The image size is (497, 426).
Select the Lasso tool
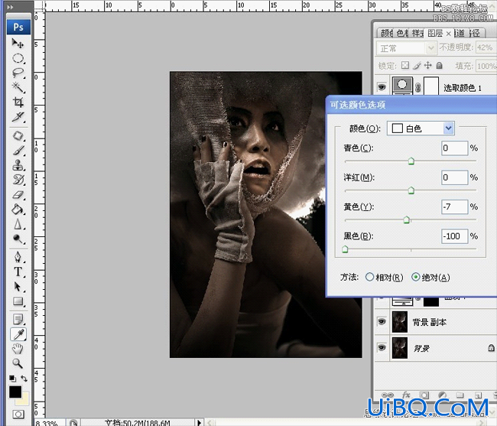(x=18, y=73)
